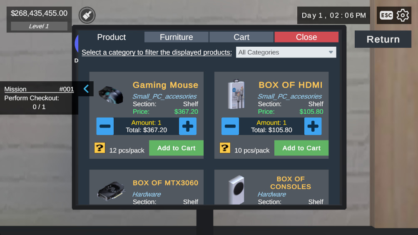
Task: Click the Gaming Mouse question mark info icon
Action: [x=100, y=148]
